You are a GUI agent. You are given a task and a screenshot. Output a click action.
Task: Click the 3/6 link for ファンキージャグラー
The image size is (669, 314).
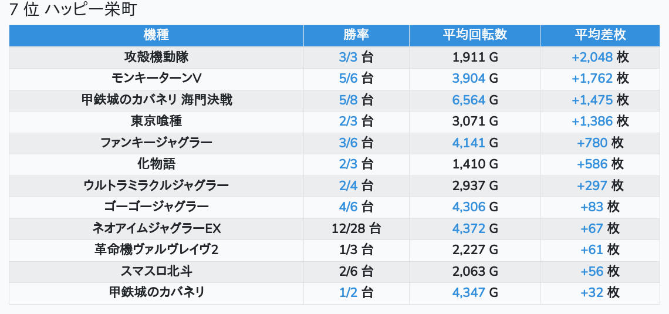[x=348, y=143]
